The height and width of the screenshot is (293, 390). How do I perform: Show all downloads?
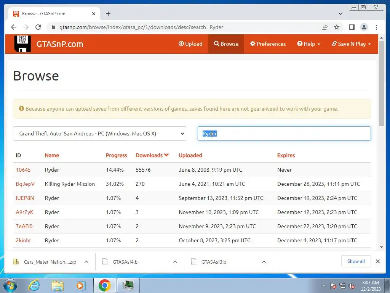point(356,261)
